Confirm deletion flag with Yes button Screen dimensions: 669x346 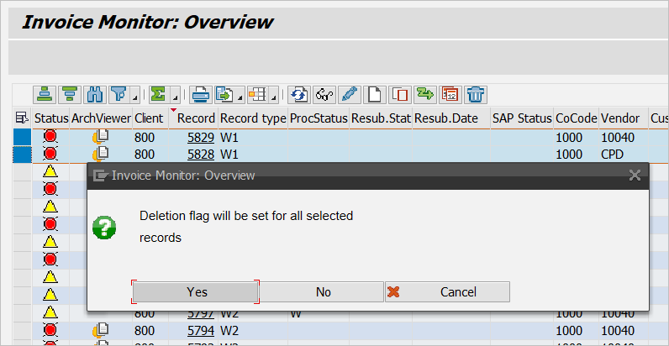click(197, 292)
